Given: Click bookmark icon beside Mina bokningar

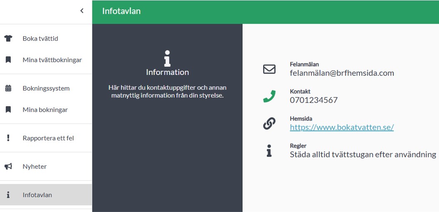Looking at the screenshot, I should [8, 110].
